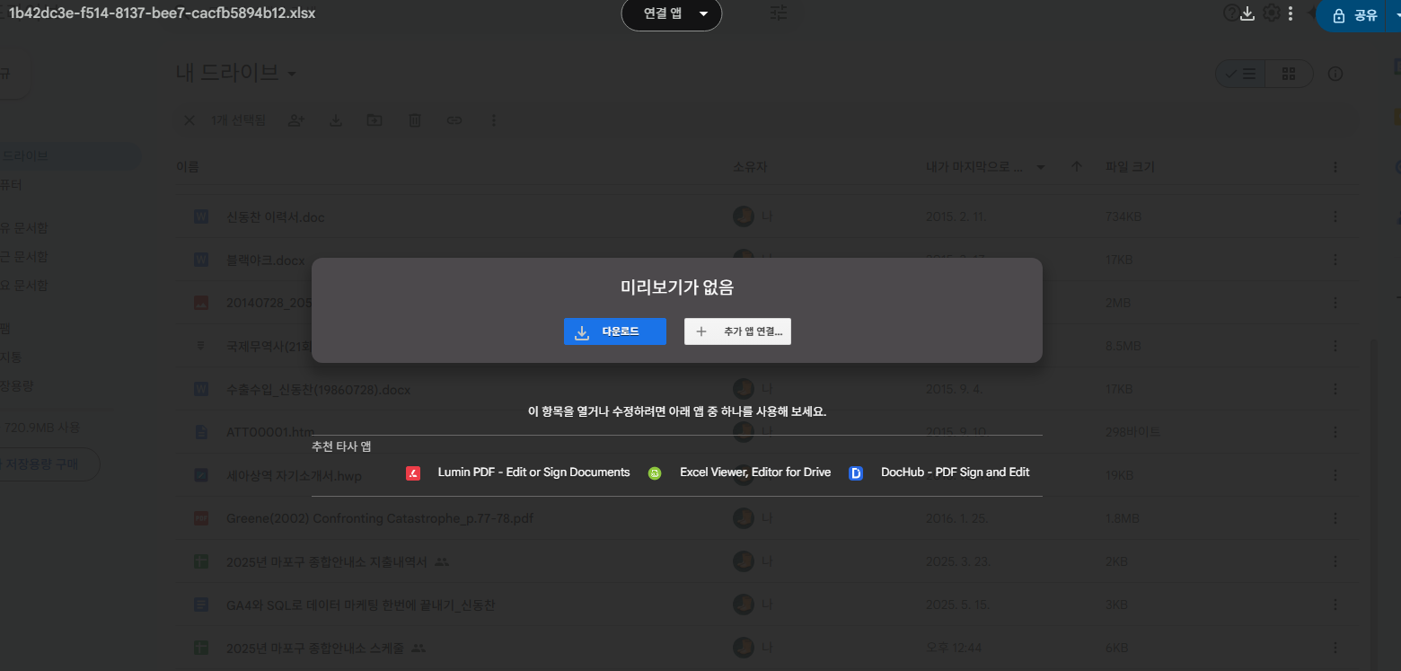Click the 소유자 column header
The width and height of the screenshot is (1401, 671).
(750, 167)
